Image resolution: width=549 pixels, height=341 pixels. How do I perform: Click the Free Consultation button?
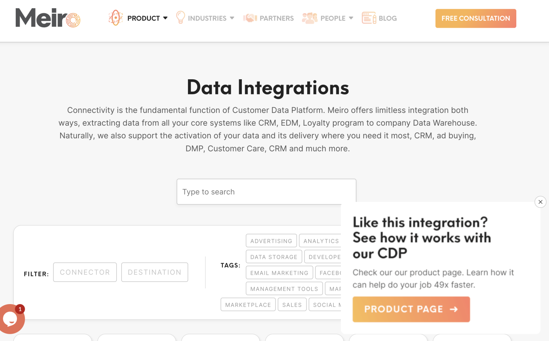(x=475, y=18)
